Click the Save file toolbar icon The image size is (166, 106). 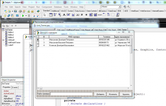[x=15, y=11]
